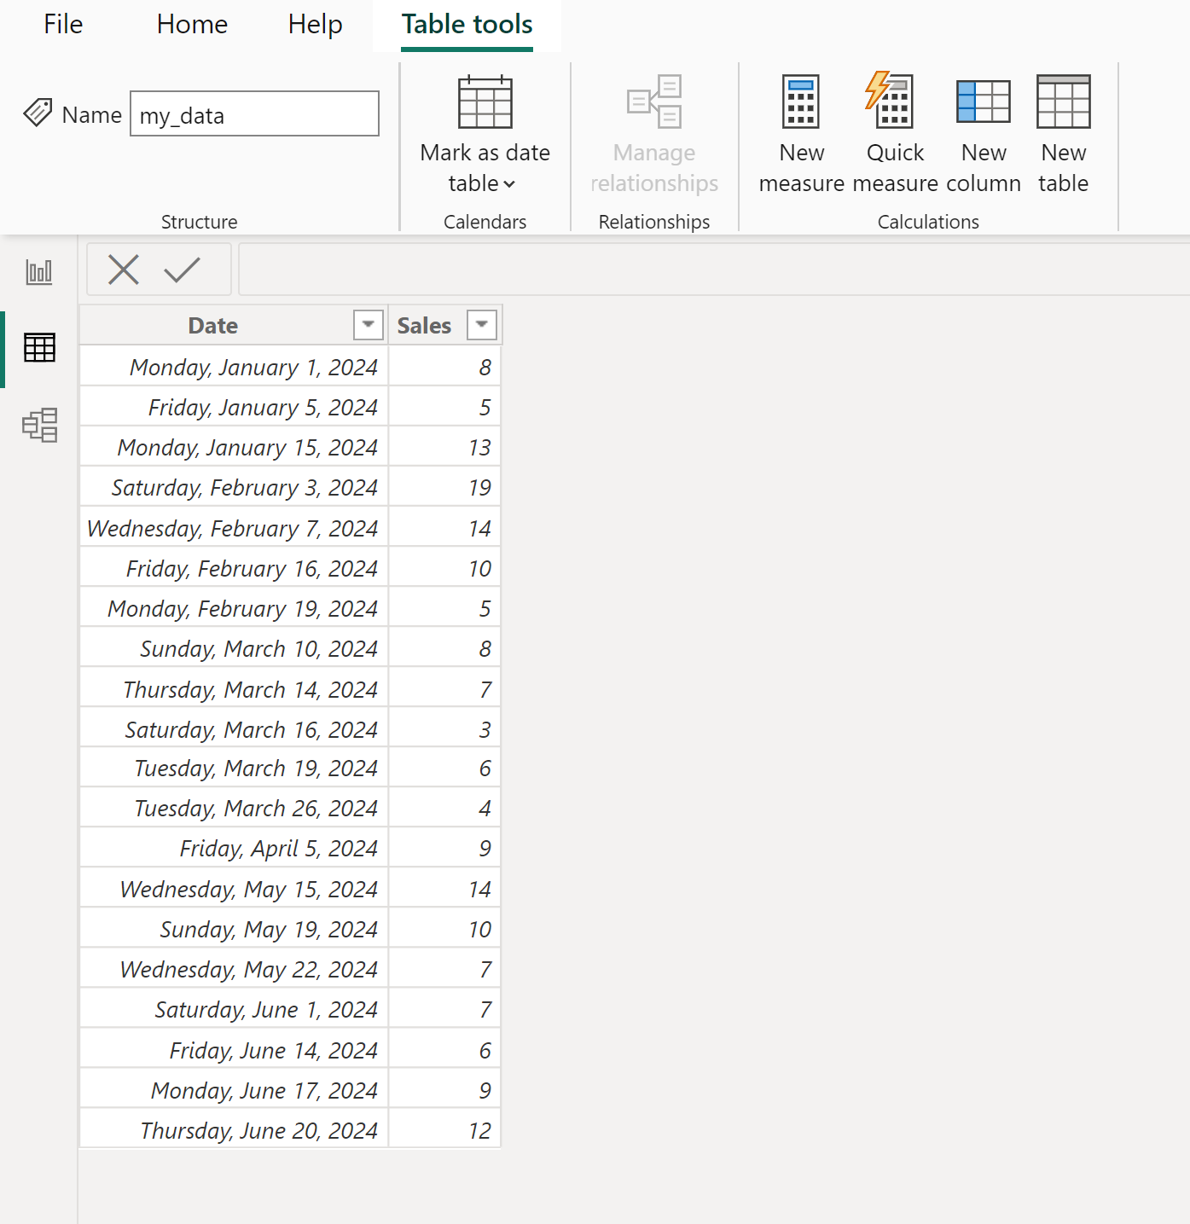Open the Date column filter dropdown

tap(369, 325)
